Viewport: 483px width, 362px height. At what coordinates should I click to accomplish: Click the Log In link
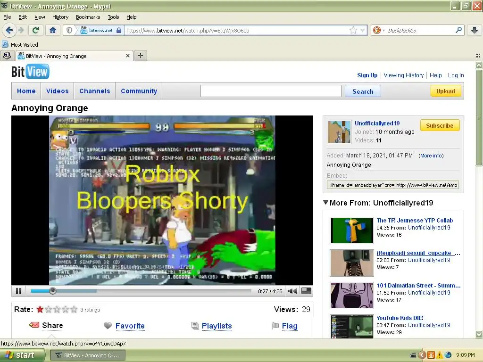pyautogui.click(x=456, y=75)
